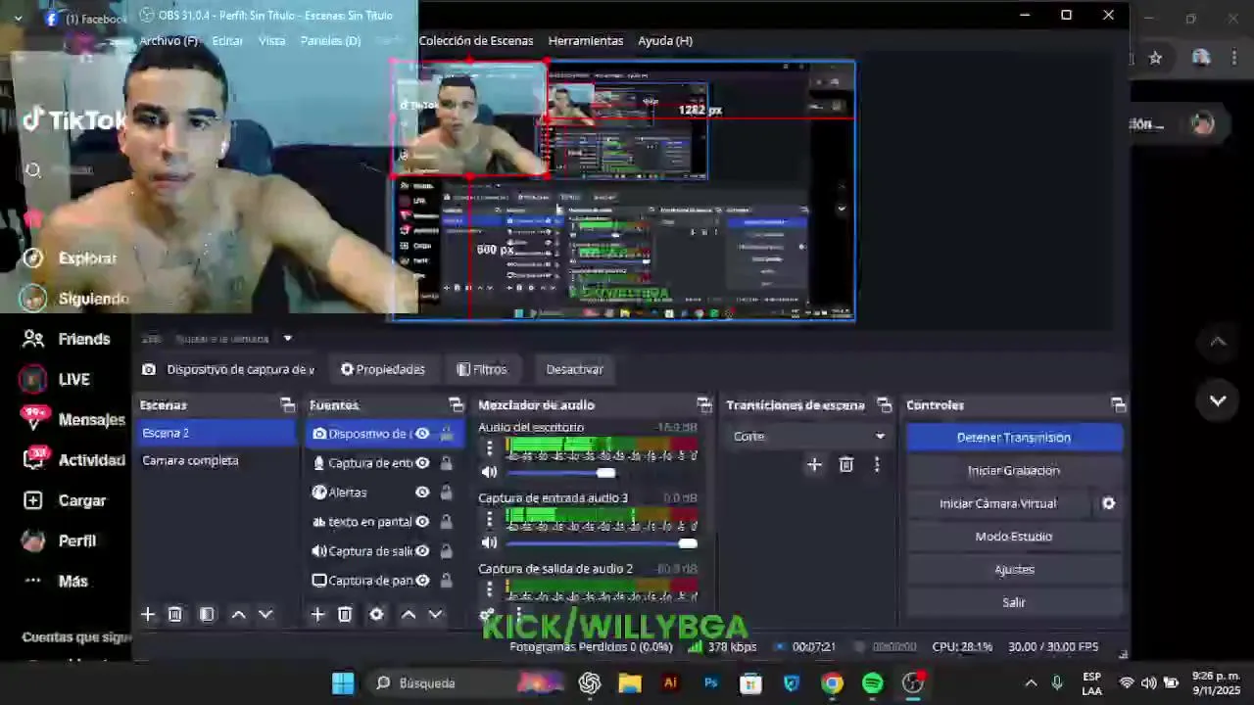Undock the Escenas panel via float icon
1254x705 pixels.
[287, 404]
